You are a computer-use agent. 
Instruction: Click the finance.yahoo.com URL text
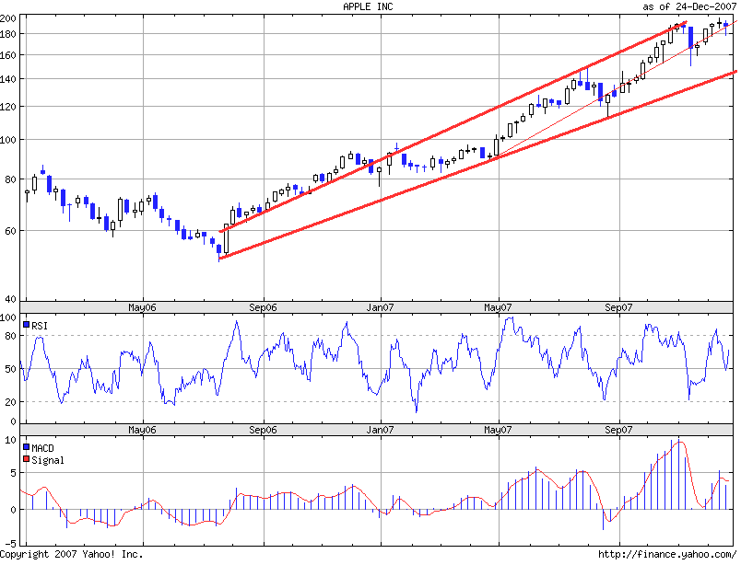coord(667,554)
